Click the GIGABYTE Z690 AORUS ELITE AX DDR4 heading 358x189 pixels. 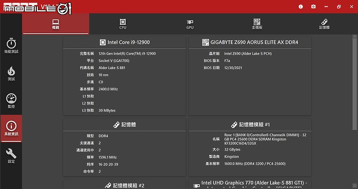pyautogui.click(x=254, y=42)
